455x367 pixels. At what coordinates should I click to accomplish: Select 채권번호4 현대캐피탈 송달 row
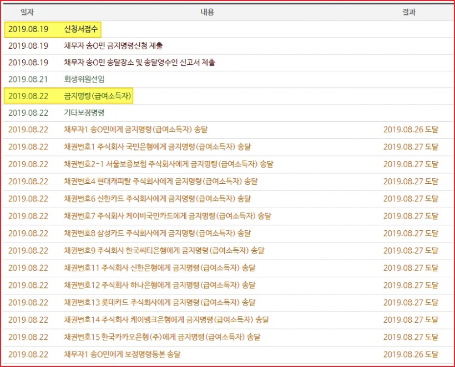(x=229, y=182)
